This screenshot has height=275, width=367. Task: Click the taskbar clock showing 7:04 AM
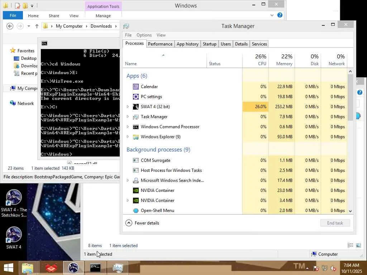pyautogui.click(x=351, y=268)
